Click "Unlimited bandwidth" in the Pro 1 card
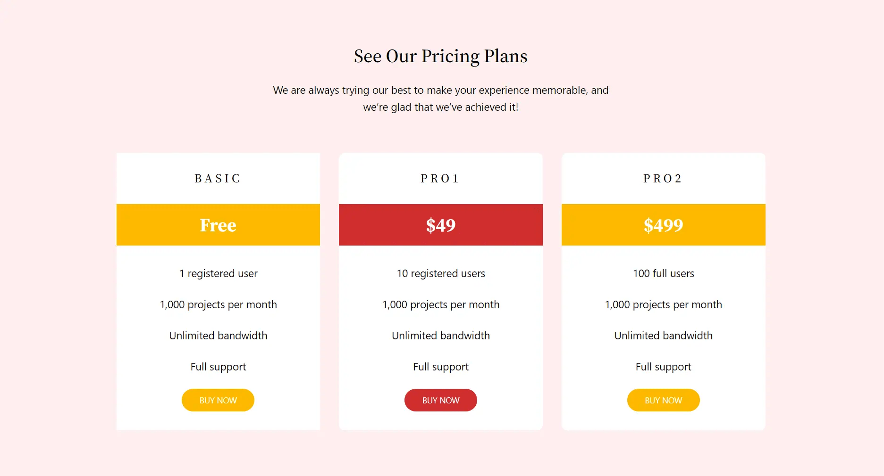884x476 pixels. tap(441, 336)
